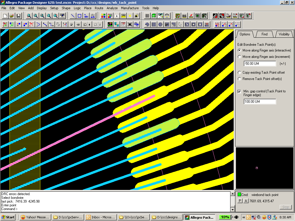Screen dimensions: 295x221
Task: Click the A button beside coordinates
Action: click(246, 201)
